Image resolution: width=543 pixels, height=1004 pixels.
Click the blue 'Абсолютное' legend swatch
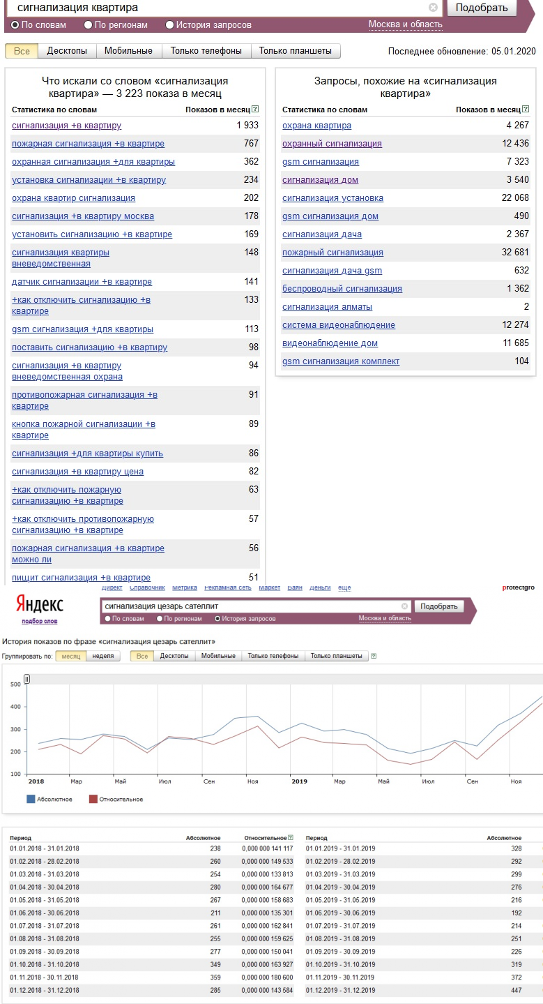click(31, 799)
